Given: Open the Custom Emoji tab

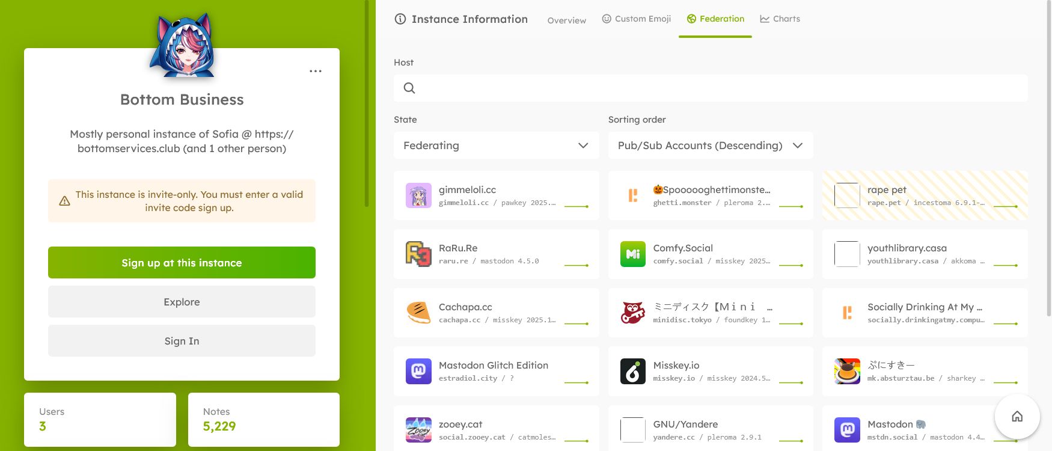Looking at the screenshot, I should (x=637, y=19).
